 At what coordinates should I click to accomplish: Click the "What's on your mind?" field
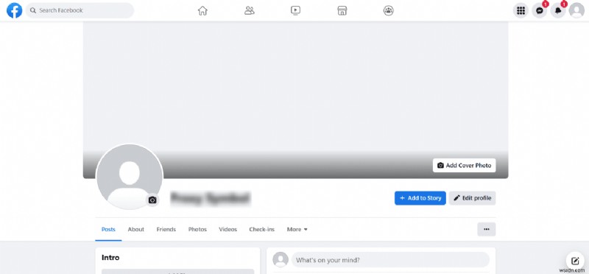point(390,260)
